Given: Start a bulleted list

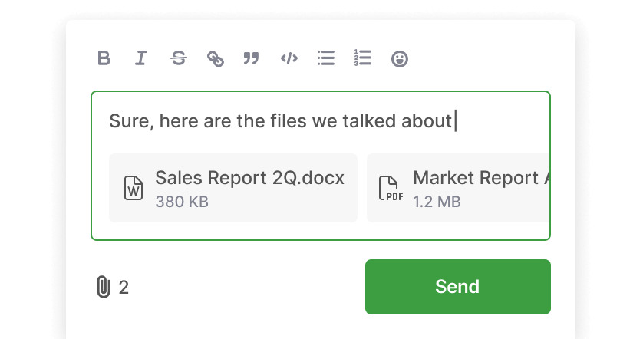Looking at the screenshot, I should pos(326,58).
